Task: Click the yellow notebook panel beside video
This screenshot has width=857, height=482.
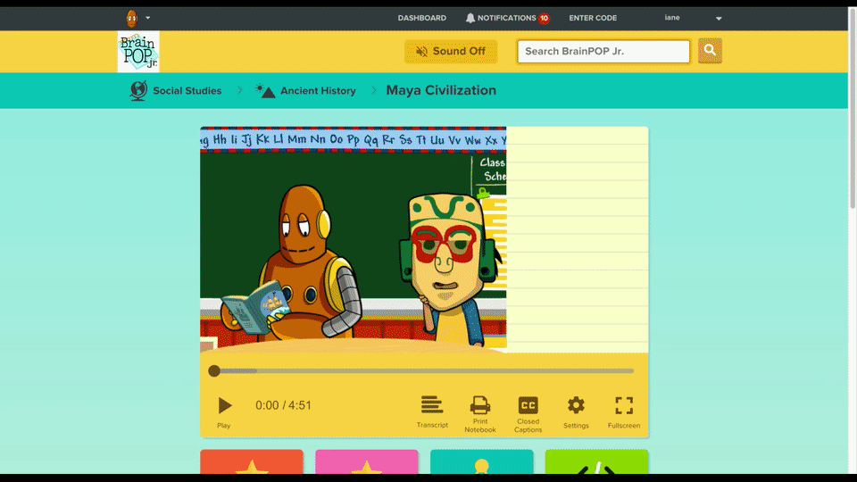Action: point(578,239)
